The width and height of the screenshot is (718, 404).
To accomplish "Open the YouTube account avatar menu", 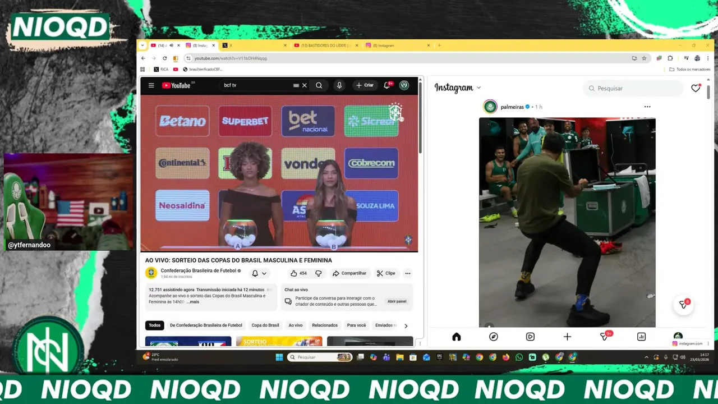I will pyautogui.click(x=404, y=85).
